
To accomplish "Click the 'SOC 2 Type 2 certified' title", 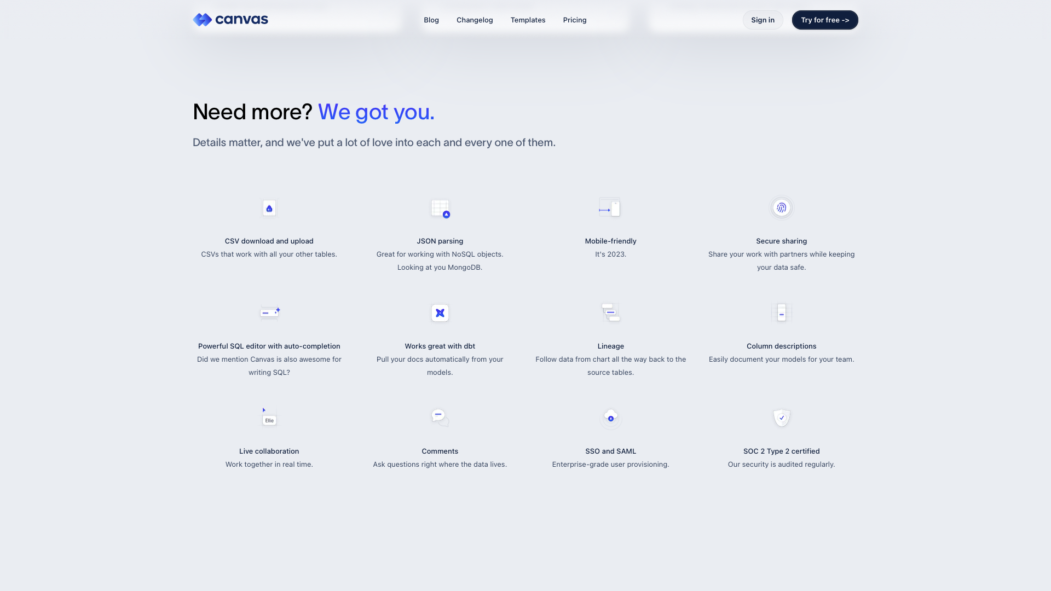I will tap(782, 451).
